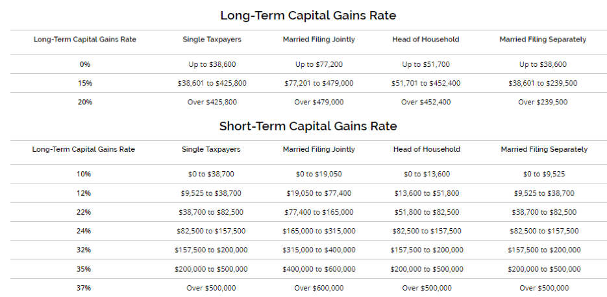Viewport: 607px width, 297px height.
Task: Click the "$0 to $19,050" cell
Action: [x=319, y=174]
